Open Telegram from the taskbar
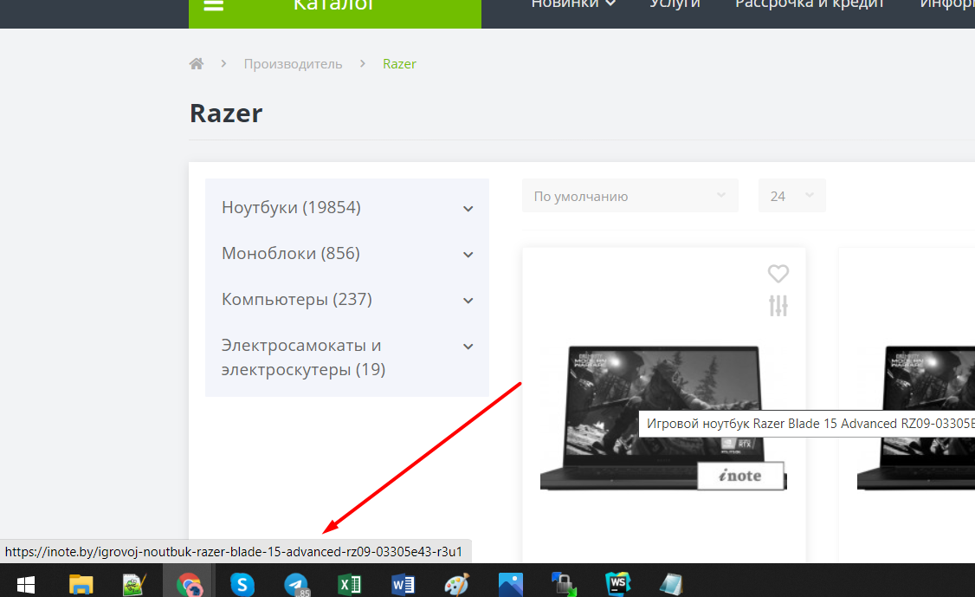Screen dimensions: 975x597 click(x=296, y=585)
